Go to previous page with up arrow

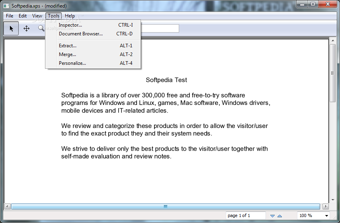tap(280, 215)
